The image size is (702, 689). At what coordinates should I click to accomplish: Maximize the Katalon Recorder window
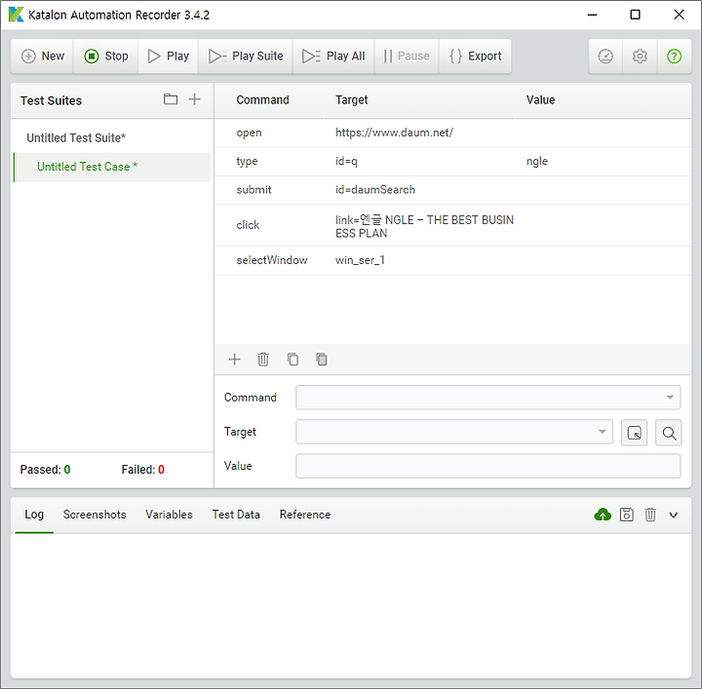tap(636, 15)
